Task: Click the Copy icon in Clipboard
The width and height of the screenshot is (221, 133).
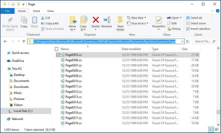Action: [x=24, y=20]
